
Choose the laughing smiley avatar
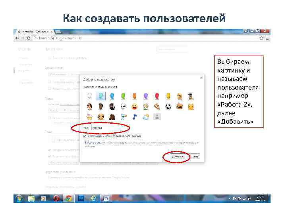135,107
